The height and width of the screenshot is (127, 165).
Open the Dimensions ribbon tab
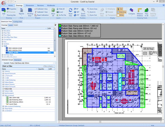tap(30, 5)
